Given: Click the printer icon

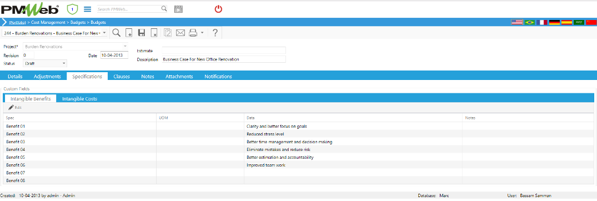Looking at the screenshot, I should 193,33.
